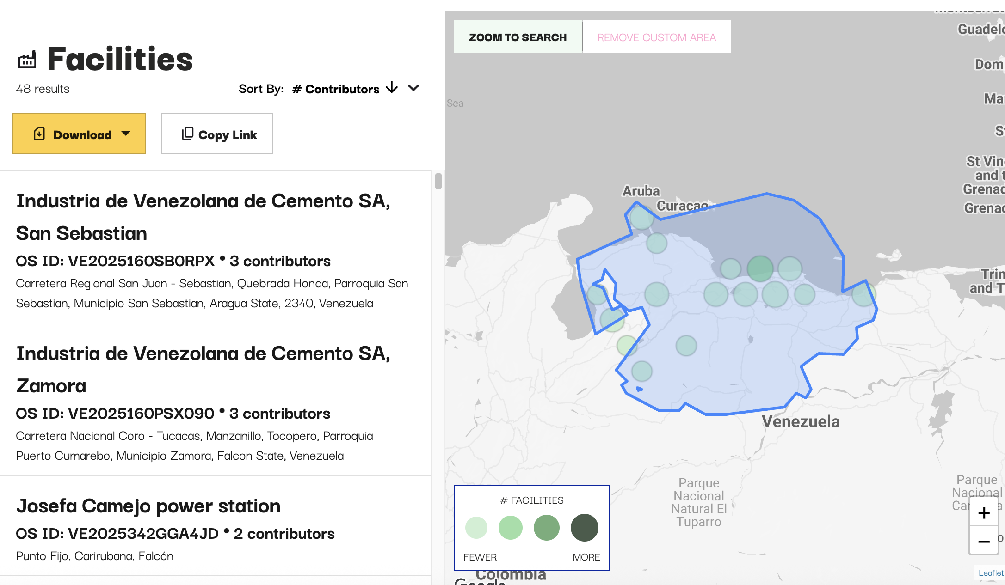
Task: Click the Punto Fijo, Carirubana, Falcón address
Action: [x=95, y=556]
